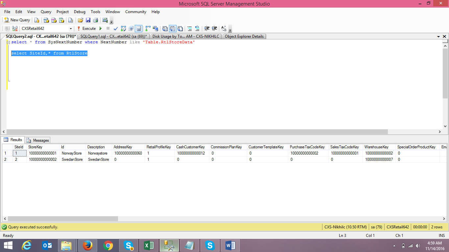
Task: Collapse the query outline block in the editor
Action: coord(8,42)
